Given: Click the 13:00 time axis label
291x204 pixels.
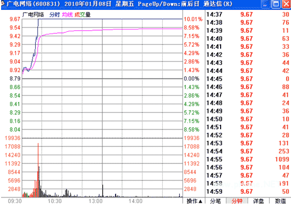Looking at the screenshot, I should tap(95, 201).
